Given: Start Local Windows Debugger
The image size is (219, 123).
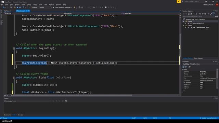Looking at the screenshot, I should tap(62, 8).
